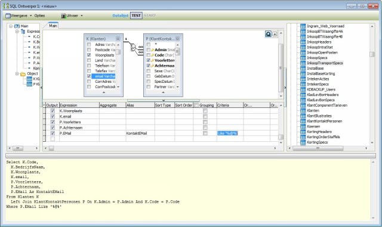The height and width of the screenshot is (227, 382).
Task: Click the table icon for InkoopSpecs
Action: pyautogui.click(x=303, y=58)
